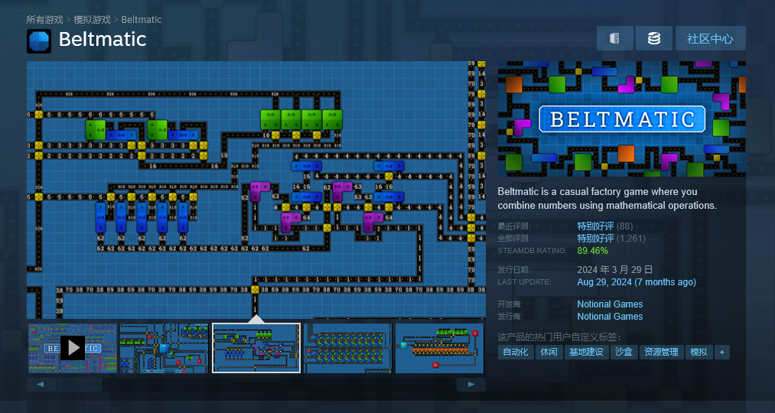Open 社区中心 community hub
Image resolution: width=775 pixels, height=413 pixels.
tap(709, 38)
